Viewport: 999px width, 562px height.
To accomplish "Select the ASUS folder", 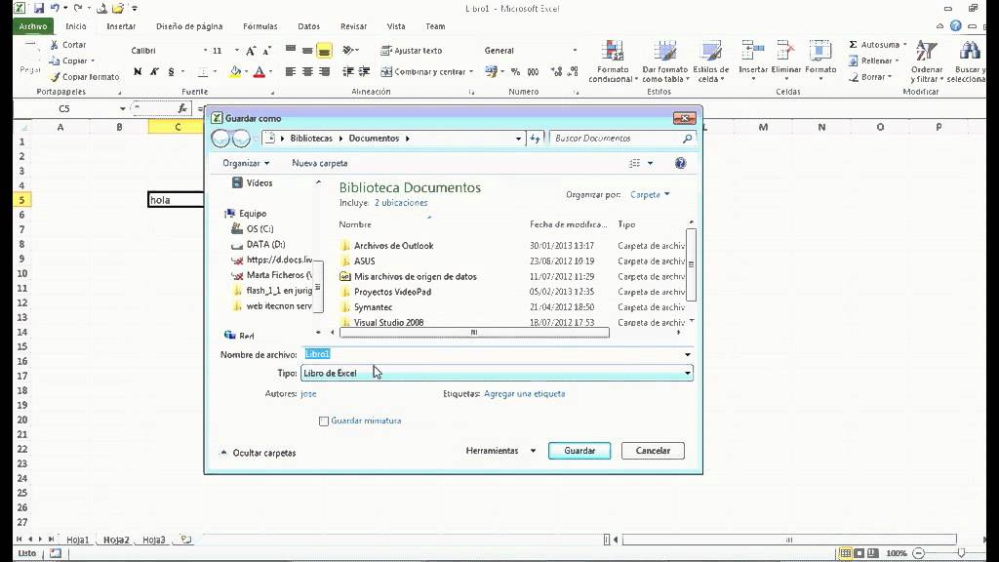I will pyautogui.click(x=365, y=261).
